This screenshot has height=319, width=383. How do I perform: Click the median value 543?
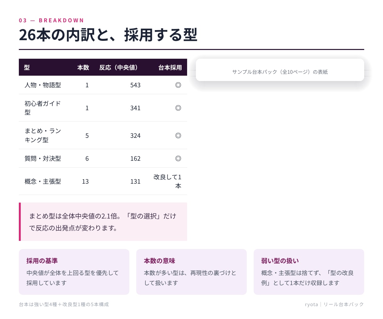[135, 85]
